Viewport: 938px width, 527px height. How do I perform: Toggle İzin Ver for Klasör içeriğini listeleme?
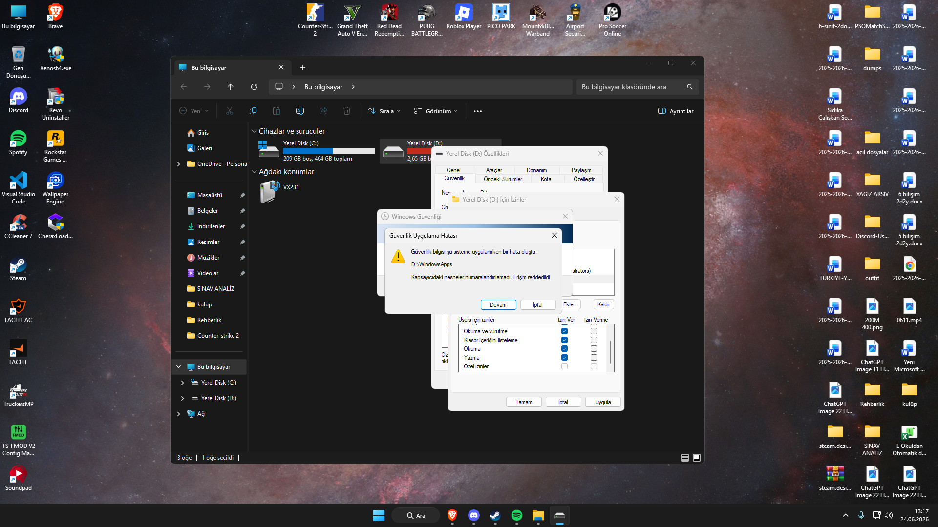click(x=564, y=340)
